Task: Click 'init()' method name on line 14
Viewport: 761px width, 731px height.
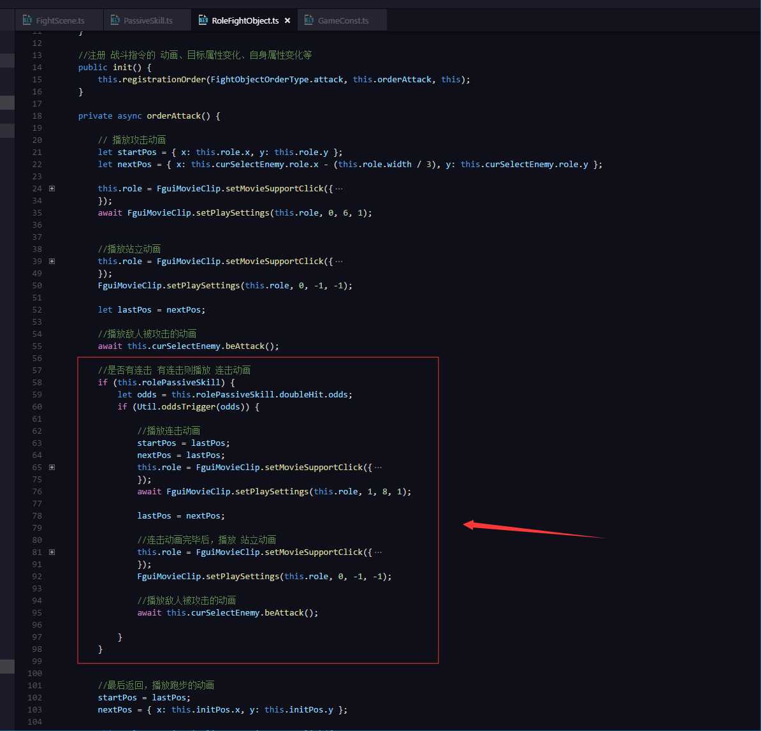Action: pyautogui.click(x=127, y=68)
